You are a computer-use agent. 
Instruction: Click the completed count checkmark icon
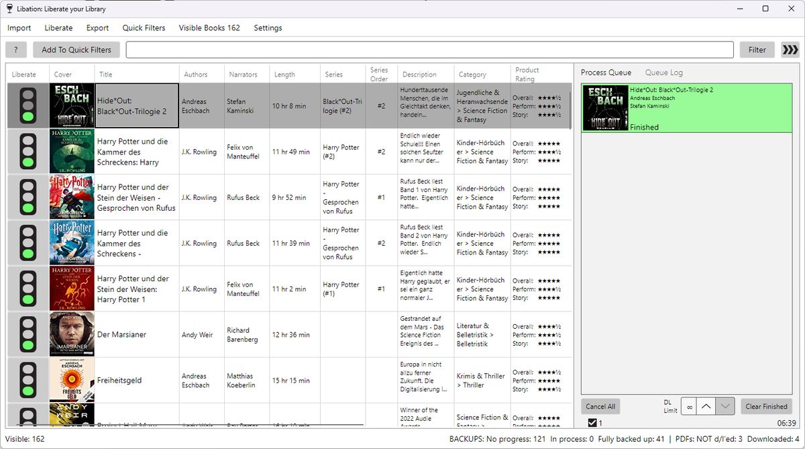click(592, 423)
